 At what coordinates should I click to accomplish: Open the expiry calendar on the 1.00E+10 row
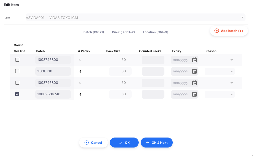click(194, 71)
